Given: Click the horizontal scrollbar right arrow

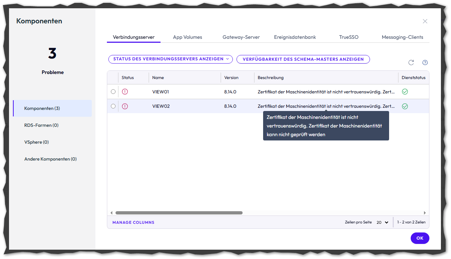Looking at the screenshot, I should (x=425, y=213).
